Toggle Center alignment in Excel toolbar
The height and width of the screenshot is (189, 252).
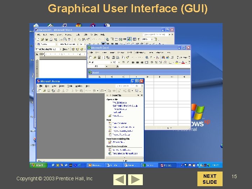pyautogui.click(x=138, y=62)
